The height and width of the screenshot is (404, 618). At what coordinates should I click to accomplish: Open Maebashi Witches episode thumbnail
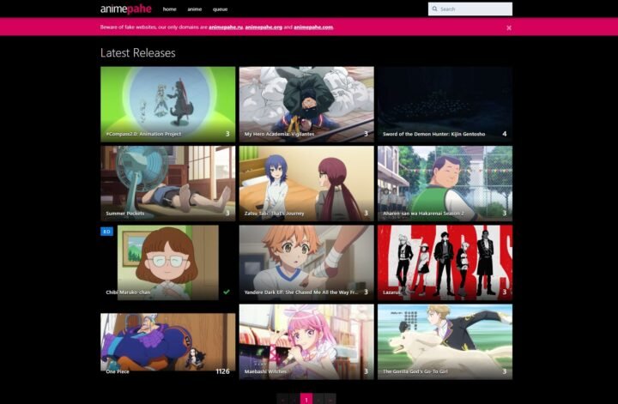[306, 341]
